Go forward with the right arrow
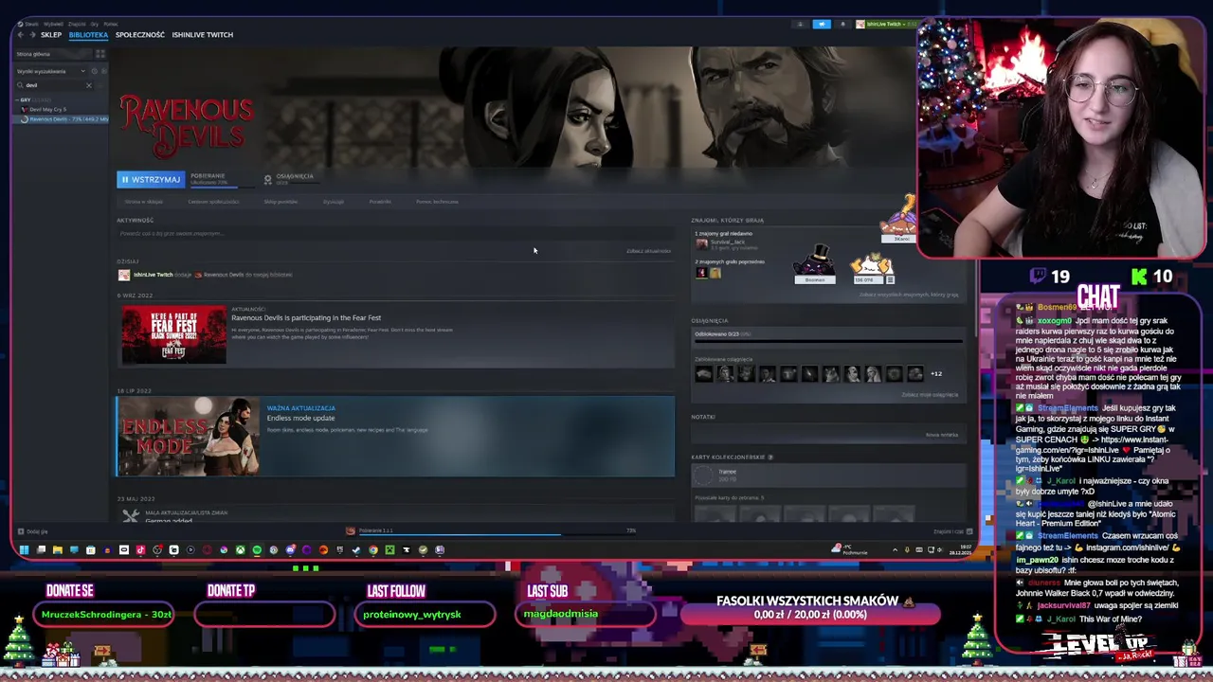1213x682 pixels. tap(32, 35)
